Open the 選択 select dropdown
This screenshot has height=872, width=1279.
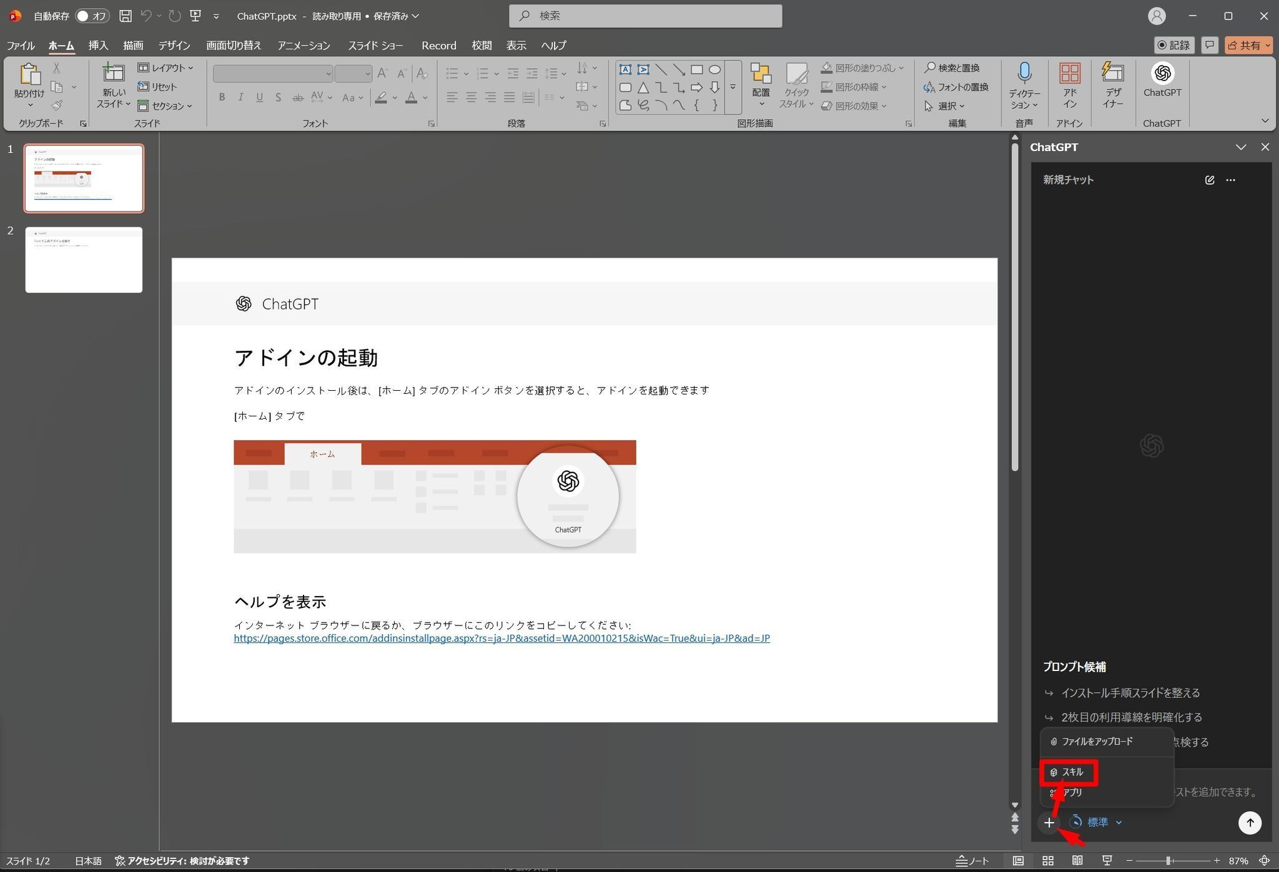[x=944, y=105]
